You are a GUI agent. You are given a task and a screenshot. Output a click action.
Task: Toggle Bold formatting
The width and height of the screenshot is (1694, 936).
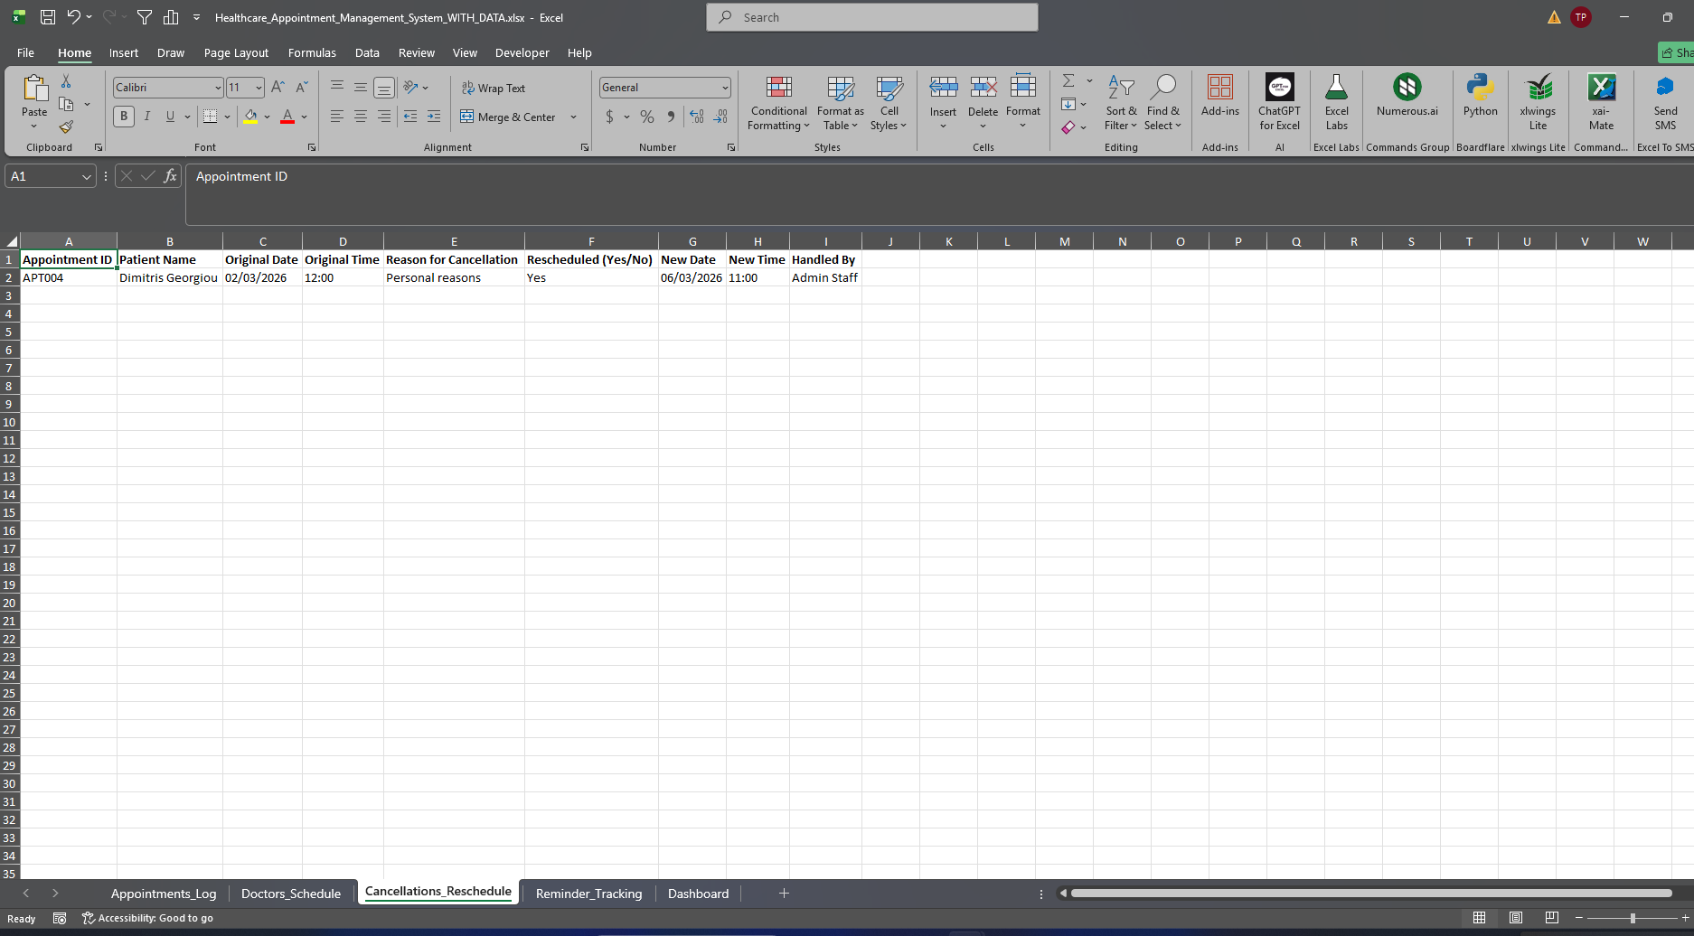click(124, 117)
